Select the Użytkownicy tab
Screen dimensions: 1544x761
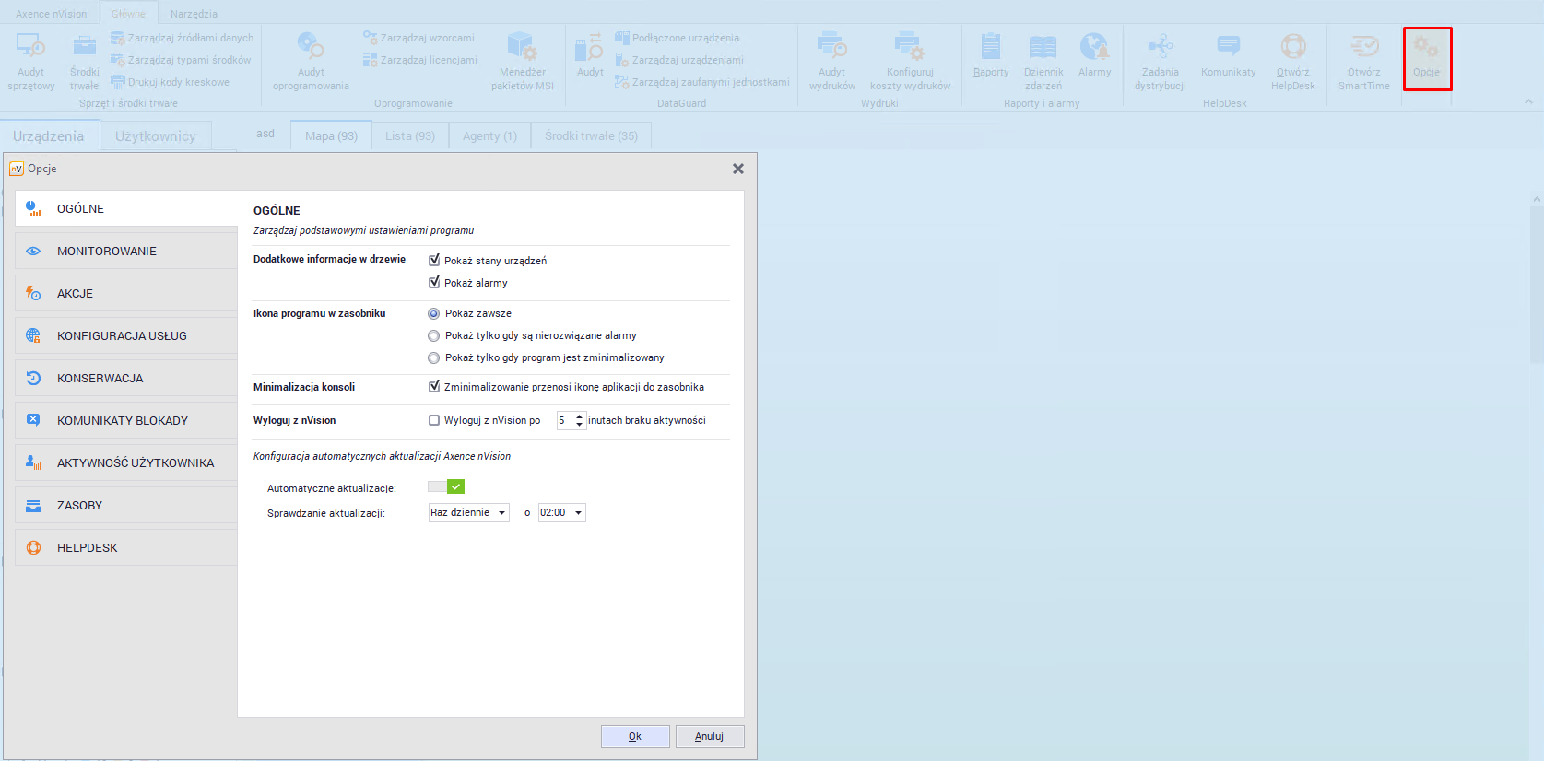(155, 136)
